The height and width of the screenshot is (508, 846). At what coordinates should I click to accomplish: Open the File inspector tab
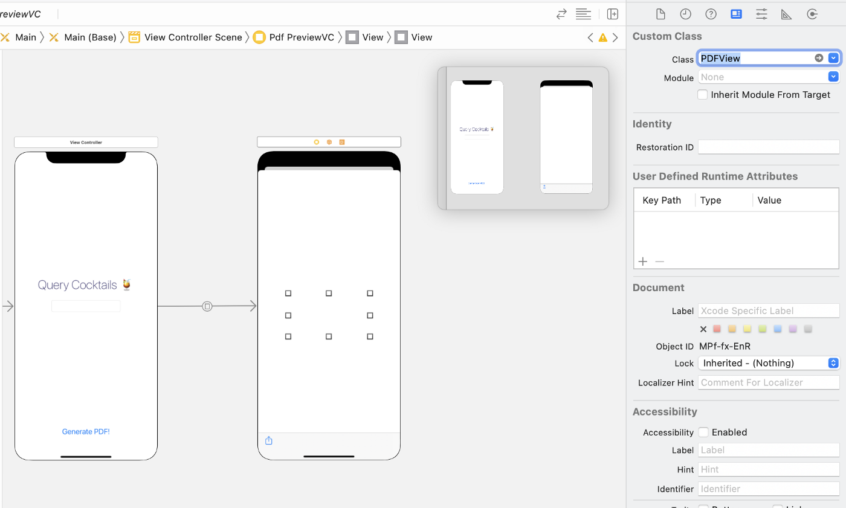click(x=660, y=14)
